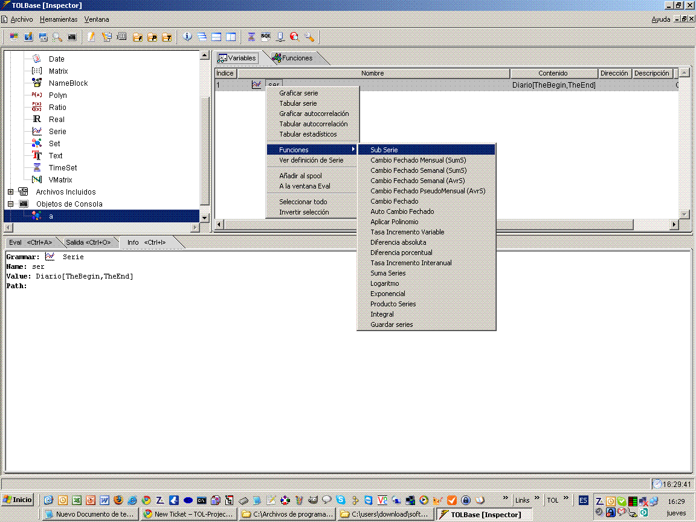The image size is (696, 522).
Task: Click the magnifying glass toolbar icon
Action: (x=57, y=37)
